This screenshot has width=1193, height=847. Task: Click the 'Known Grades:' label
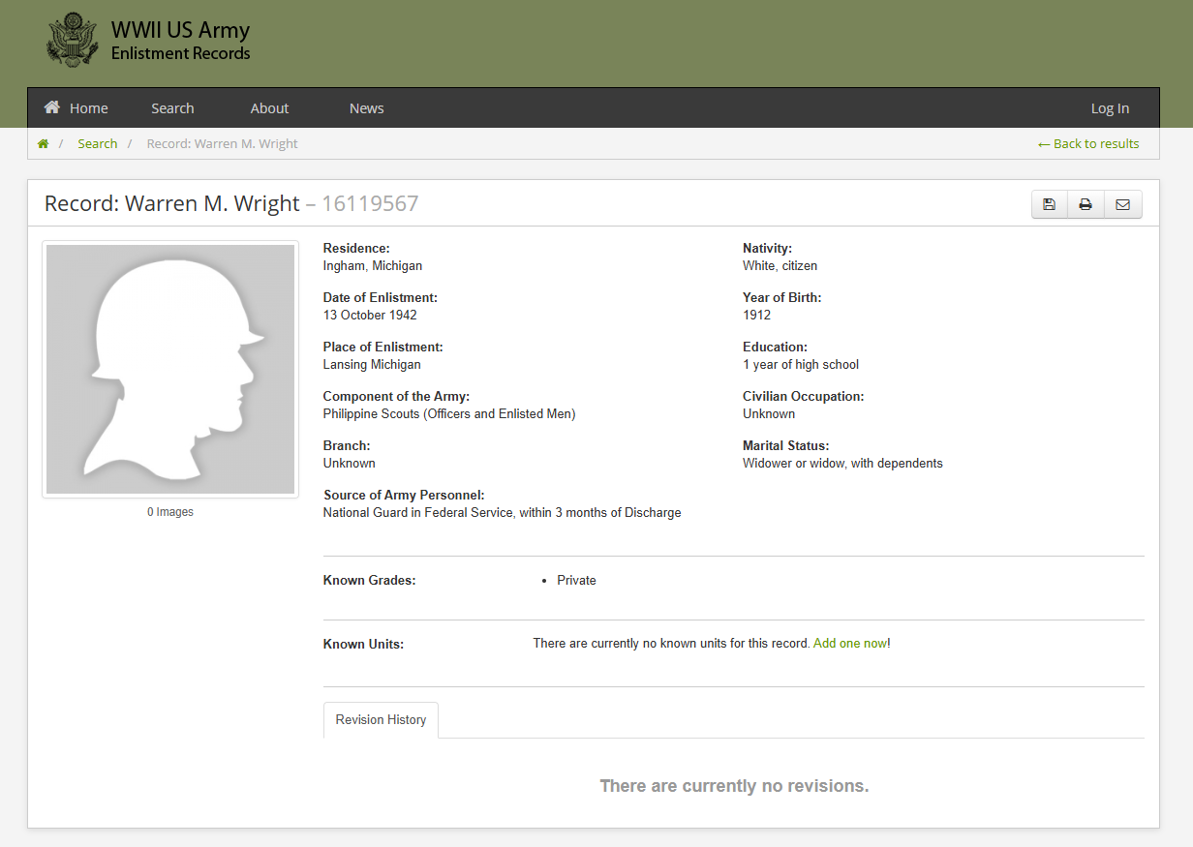(x=369, y=580)
